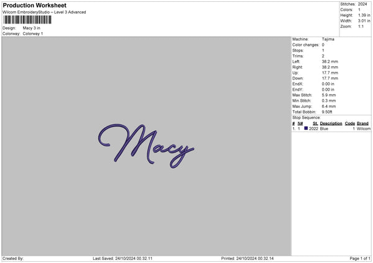373x263 pixels.
Task: Select the design name 'Macy 3 in'
Action: [x=32, y=28]
